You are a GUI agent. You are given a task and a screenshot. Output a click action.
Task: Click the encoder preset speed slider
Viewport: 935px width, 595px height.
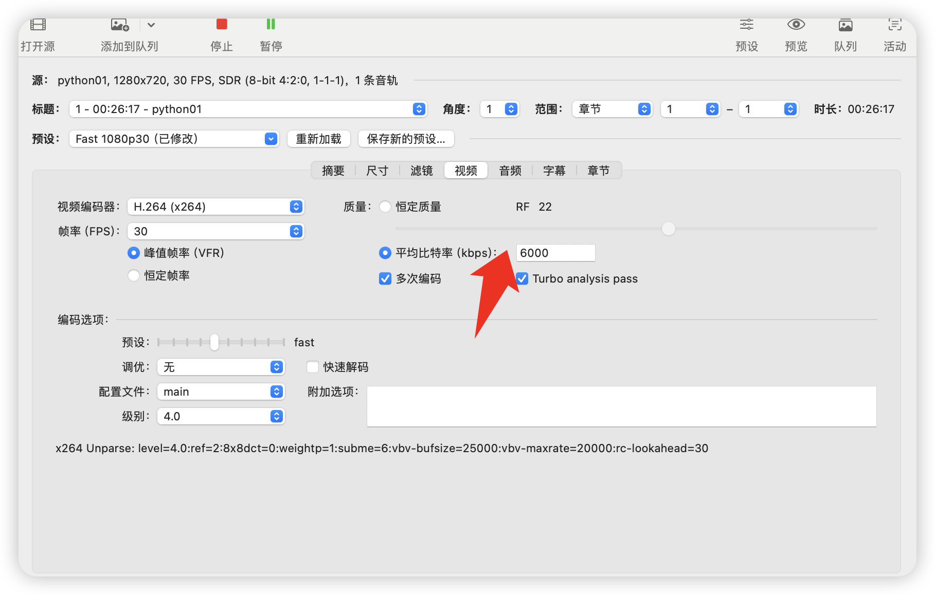pos(214,342)
